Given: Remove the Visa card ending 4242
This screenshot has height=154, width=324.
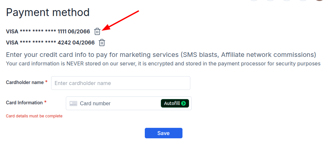Looking at the screenshot, I should tap(102, 43).
